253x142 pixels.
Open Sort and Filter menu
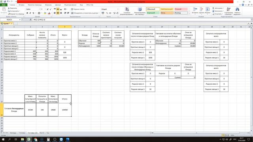pyautogui.click(x=228, y=11)
